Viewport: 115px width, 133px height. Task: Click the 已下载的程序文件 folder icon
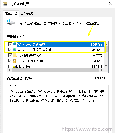click(15, 55)
